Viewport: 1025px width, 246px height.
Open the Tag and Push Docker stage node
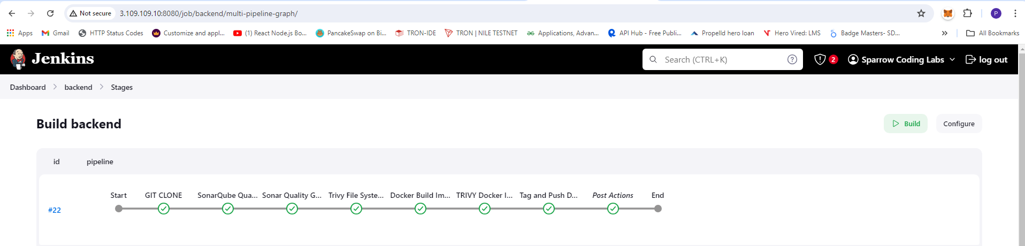549,209
